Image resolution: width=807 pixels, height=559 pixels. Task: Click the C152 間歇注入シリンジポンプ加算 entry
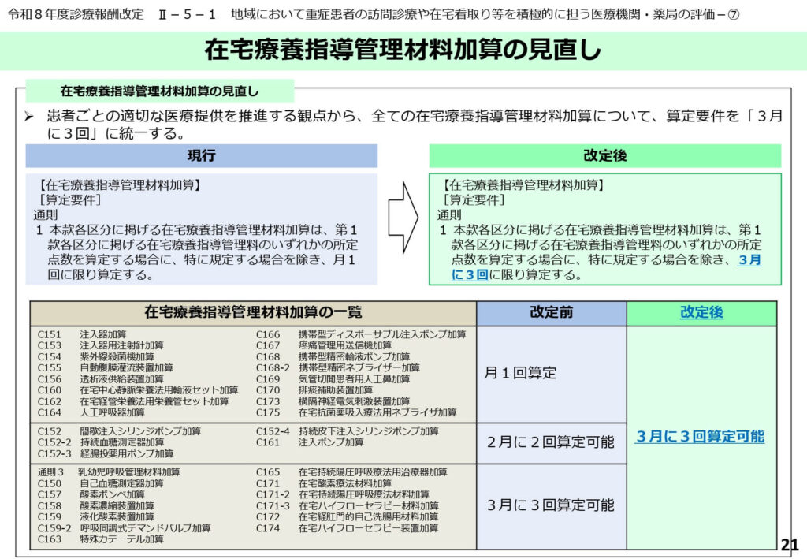point(119,431)
